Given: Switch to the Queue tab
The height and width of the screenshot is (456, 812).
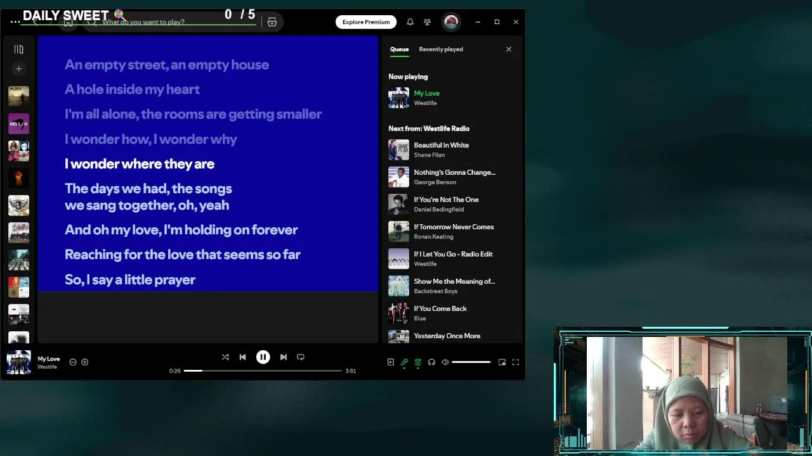Looking at the screenshot, I should point(399,49).
